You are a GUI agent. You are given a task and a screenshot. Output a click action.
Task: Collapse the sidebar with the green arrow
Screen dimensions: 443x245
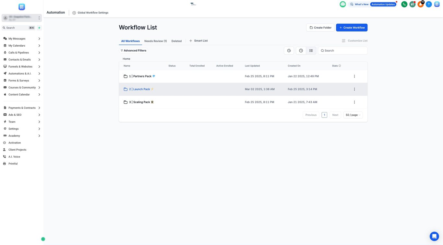[x=43, y=239]
